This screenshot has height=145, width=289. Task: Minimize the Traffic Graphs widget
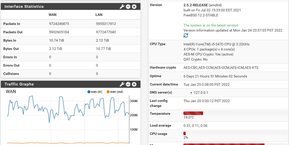[128, 84]
